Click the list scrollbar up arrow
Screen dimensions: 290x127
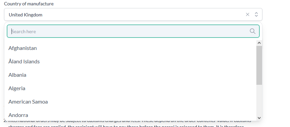pos(259,43)
